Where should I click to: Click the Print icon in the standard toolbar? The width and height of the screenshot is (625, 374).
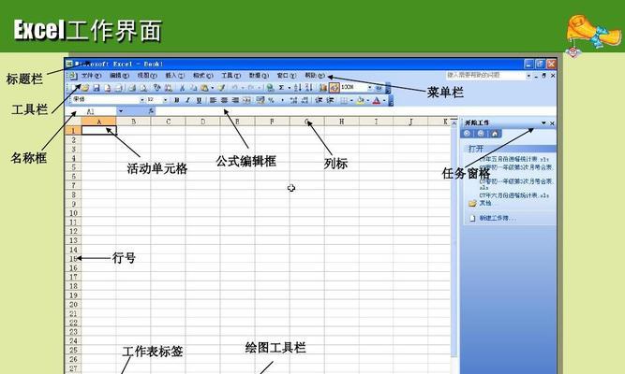(x=132, y=88)
